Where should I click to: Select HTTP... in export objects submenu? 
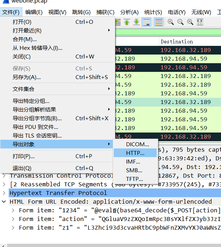(135, 153)
